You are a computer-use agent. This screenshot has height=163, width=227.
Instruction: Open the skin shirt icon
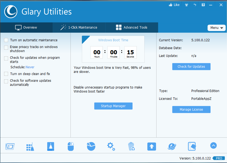187,5
